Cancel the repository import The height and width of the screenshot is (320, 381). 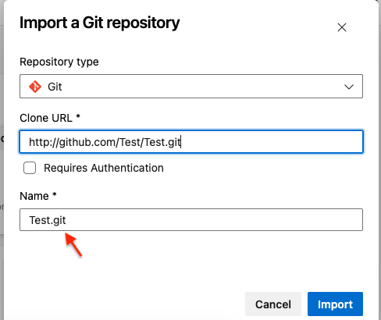273,304
